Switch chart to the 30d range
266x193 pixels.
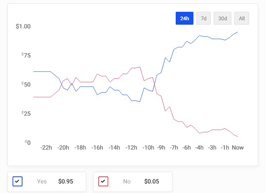[x=223, y=18]
